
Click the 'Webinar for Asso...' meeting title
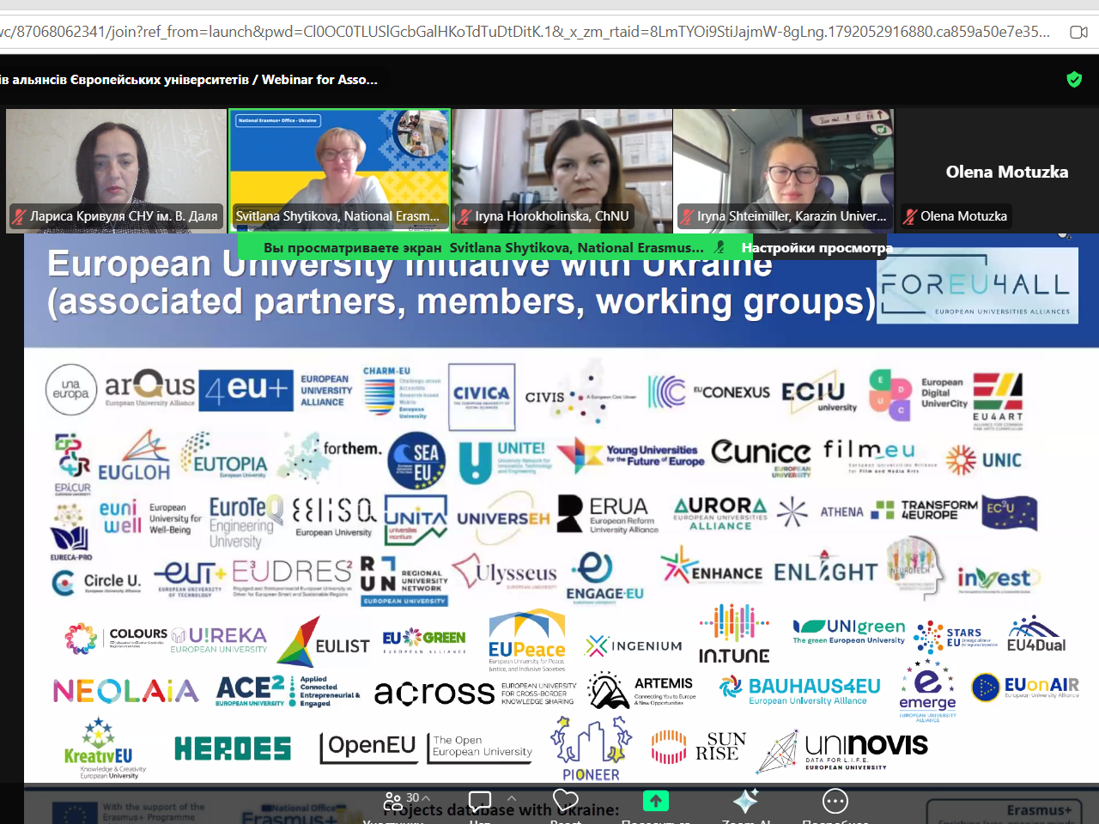319,80
